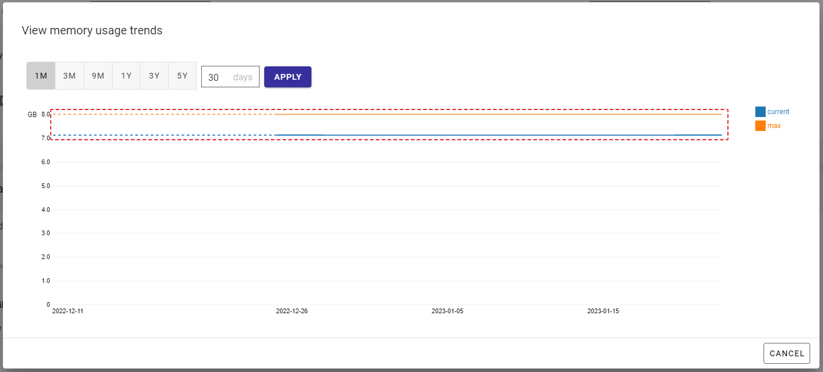The width and height of the screenshot is (823, 372).
Task: Toggle the "current" legend label
Action: click(778, 112)
